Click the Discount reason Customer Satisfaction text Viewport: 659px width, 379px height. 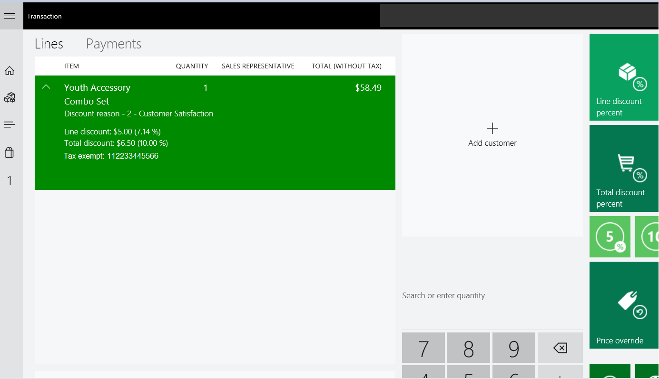point(138,114)
